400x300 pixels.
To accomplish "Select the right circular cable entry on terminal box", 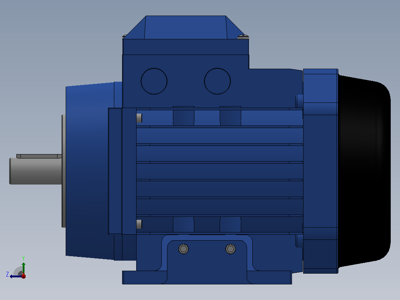I will coord(217,81).
